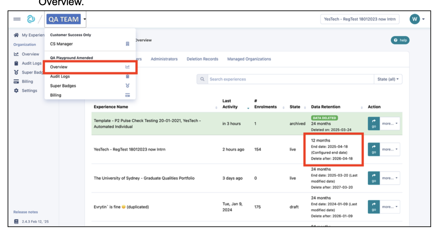Open Settings in the sidebar
444x235 pixels.
pyautogui.click(x=29, y=91)
